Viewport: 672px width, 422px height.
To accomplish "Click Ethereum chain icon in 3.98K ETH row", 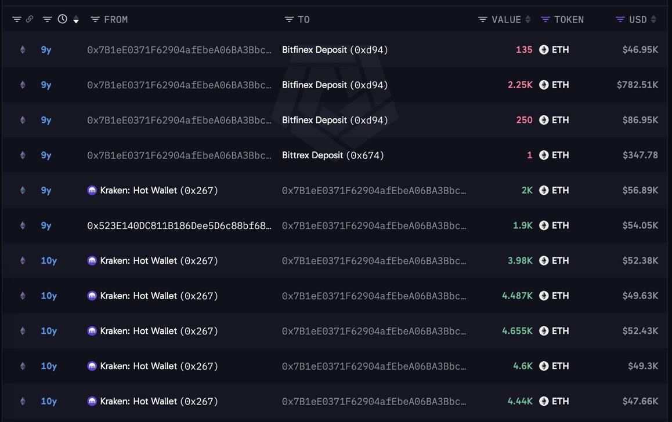I will (23, 261).
